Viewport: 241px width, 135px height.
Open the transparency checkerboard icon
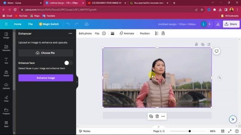coord(157,33)
